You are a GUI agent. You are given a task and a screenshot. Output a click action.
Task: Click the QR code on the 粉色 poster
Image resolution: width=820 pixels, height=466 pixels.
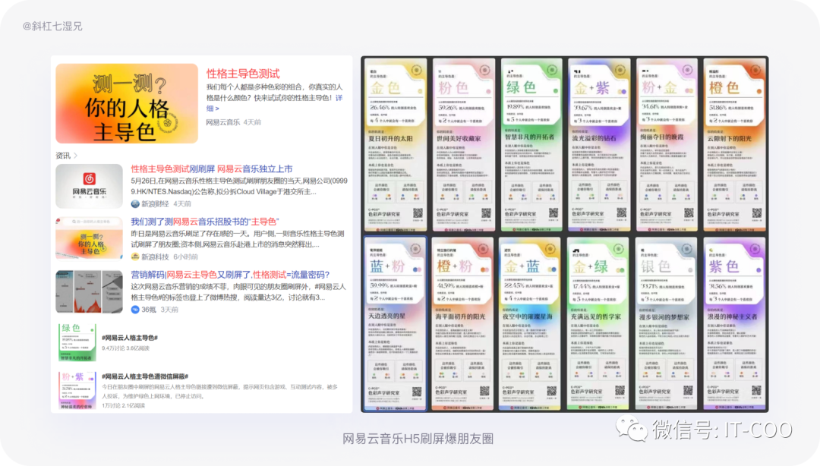[x=487, y=213]
